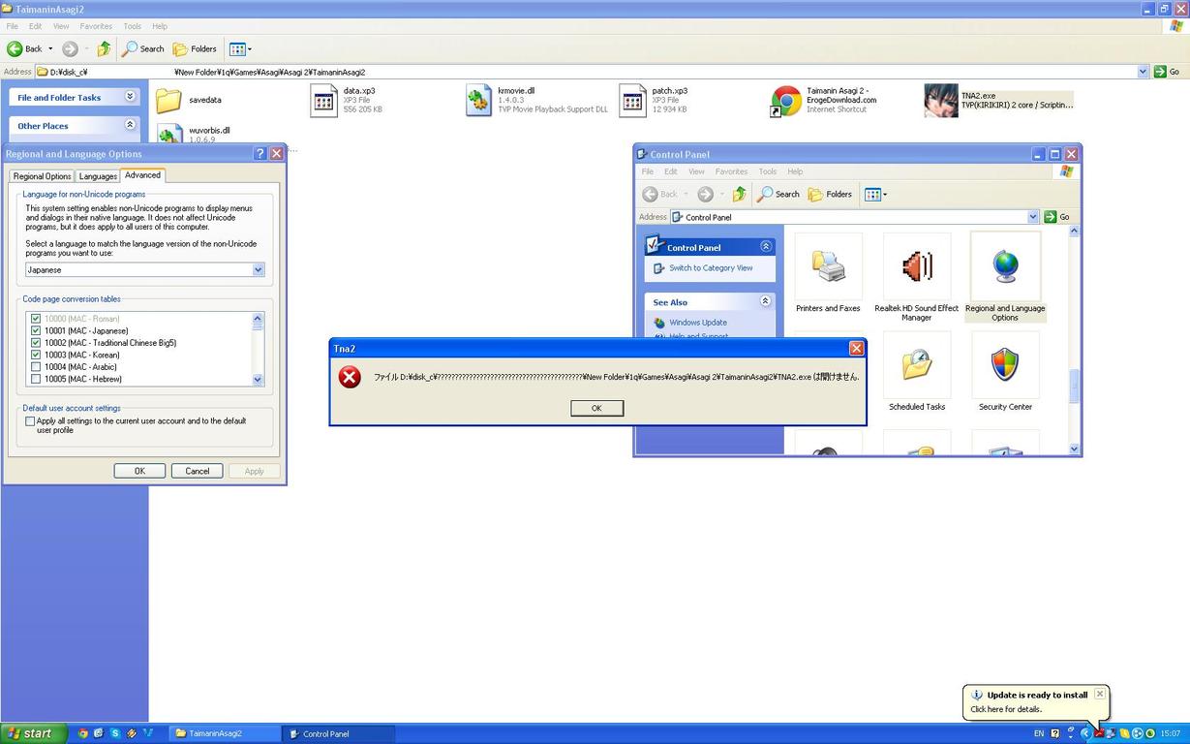
Task: Click the Up folder icon in TaimaninAsagi2 toolbar
Action: pos(104,48)
